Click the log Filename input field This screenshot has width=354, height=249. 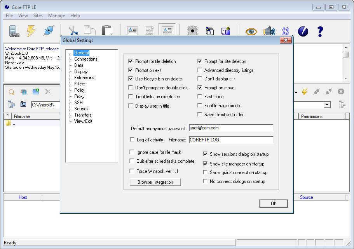[231, 140]
